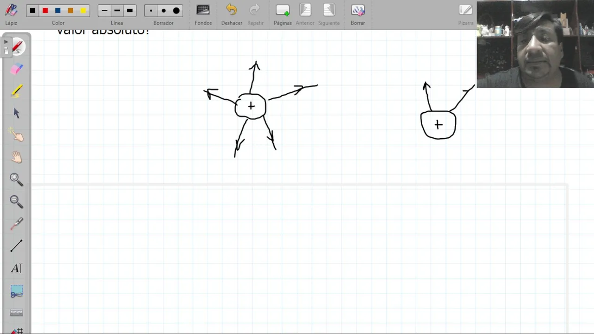This screenshot has width=594, height=334.
Task: Click the webcam video thumbnail
Action: 535,44
